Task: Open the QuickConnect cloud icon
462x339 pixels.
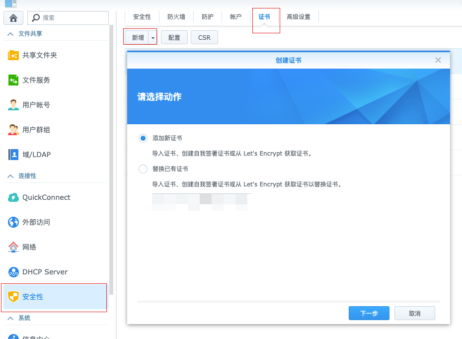Action: [x=13, y=197]
